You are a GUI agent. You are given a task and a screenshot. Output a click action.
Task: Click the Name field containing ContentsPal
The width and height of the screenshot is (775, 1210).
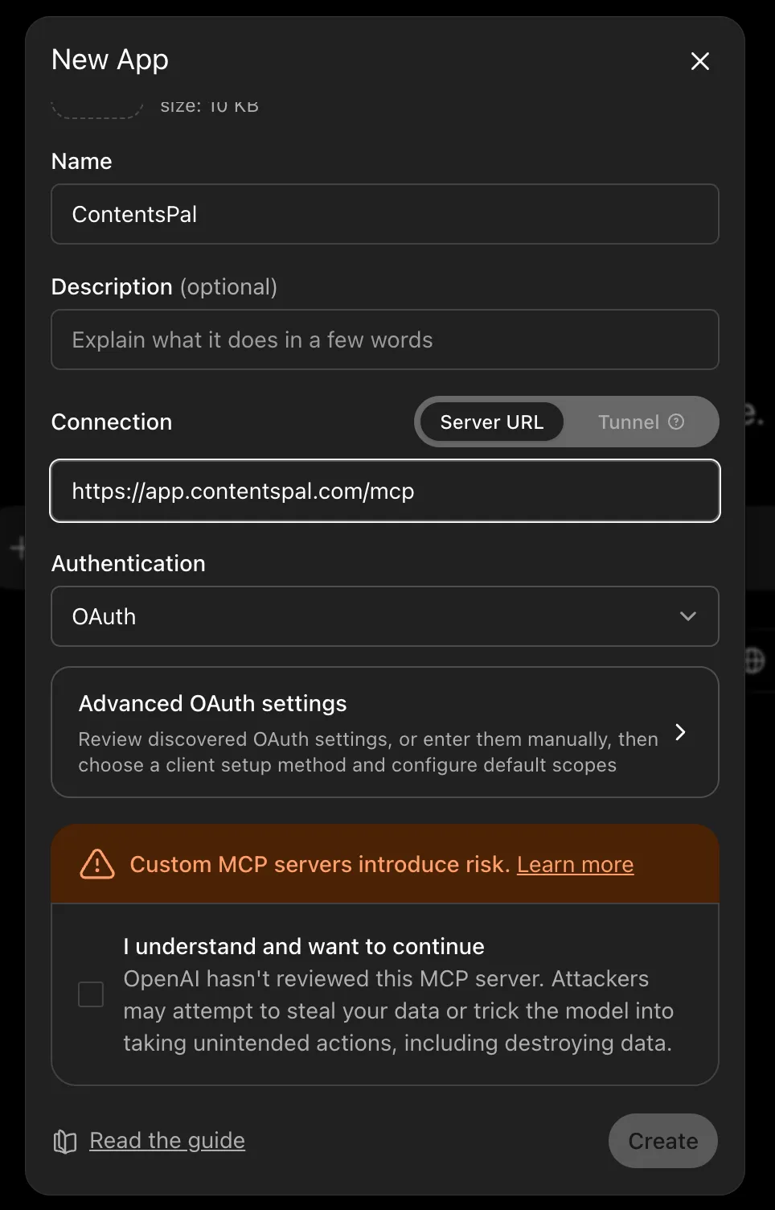tap(385, 214)
